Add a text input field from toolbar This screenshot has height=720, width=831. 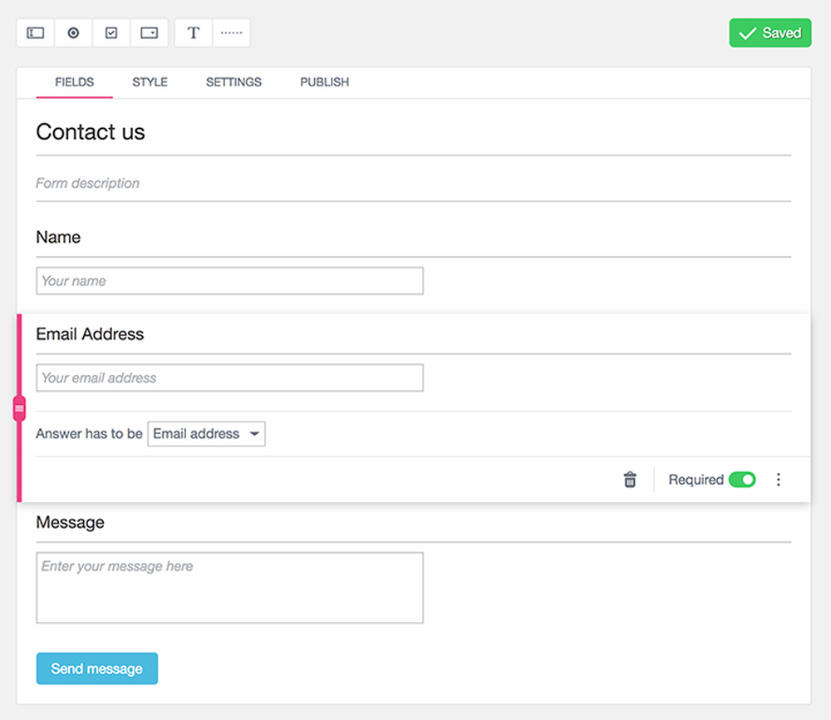[36, 33]
